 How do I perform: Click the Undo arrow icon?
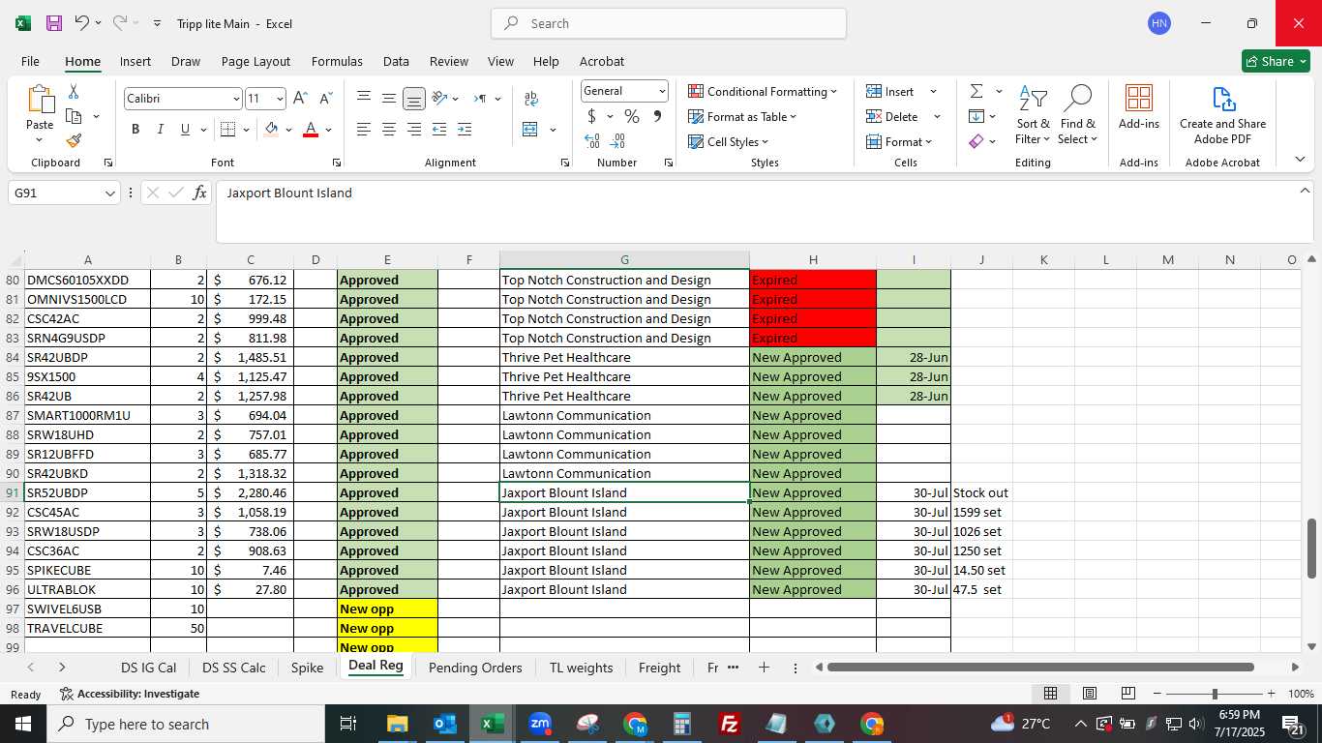(82, 23)
